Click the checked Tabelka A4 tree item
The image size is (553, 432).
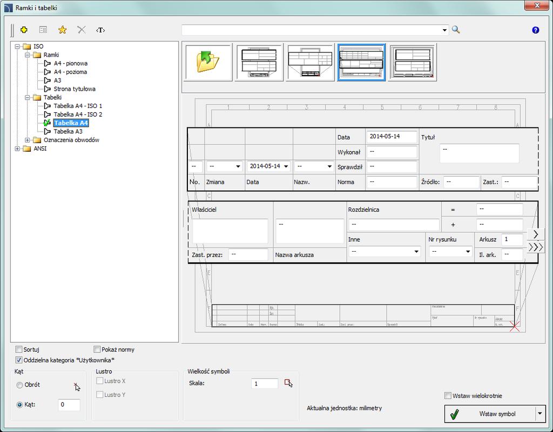tap(71, 123)
